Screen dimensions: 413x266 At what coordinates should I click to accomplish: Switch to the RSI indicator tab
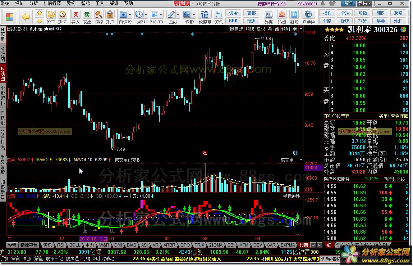pyautogui.click(x=61, y=245)
